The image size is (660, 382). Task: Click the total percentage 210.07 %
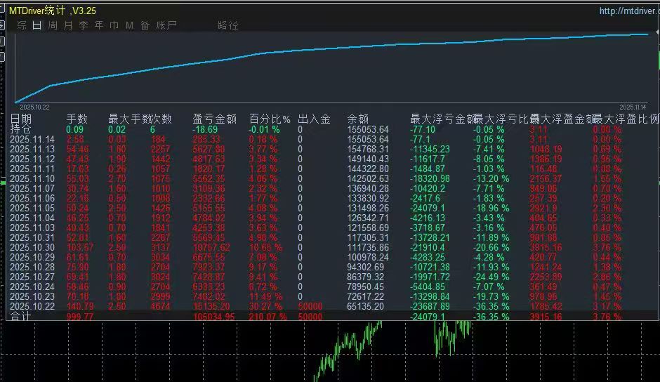[x=268, y=317]
